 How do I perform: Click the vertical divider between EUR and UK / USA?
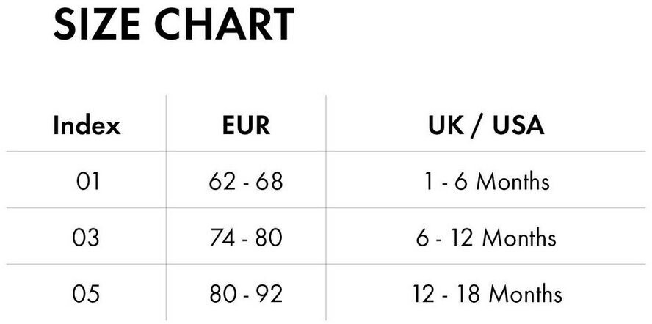[x=327, y=209]
